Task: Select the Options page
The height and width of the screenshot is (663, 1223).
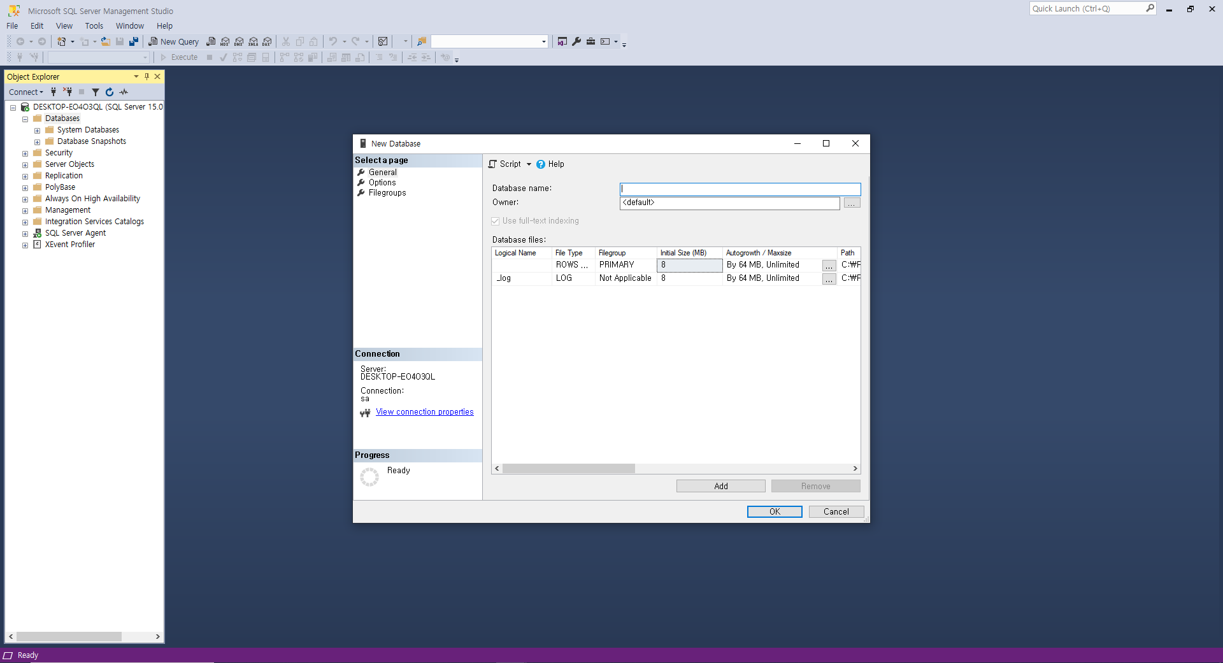Action: point(382,183)
